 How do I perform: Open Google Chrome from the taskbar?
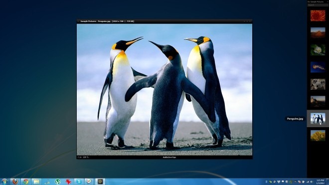[26, 182]
